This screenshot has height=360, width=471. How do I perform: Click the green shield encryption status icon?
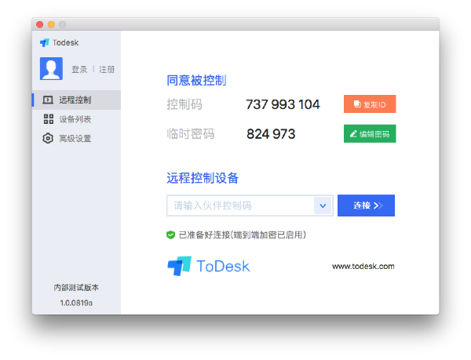170,235
